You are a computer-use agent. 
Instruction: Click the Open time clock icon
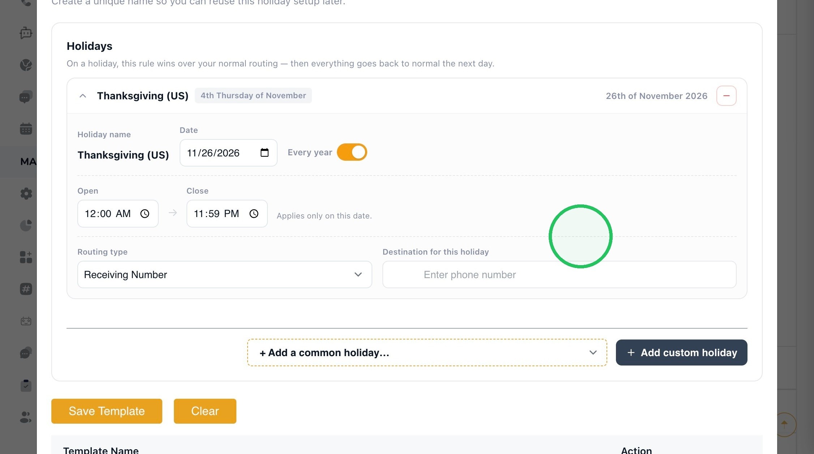click(x=145, y=214)
